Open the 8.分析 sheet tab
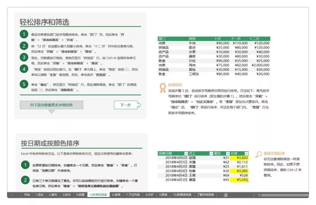Image resolution: width=316 pixels, height=205 pixels. click(x=149, y=195)
